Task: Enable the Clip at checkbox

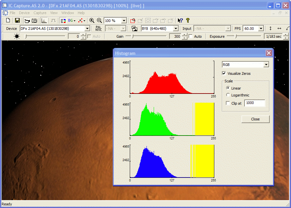Action: [x=228, y=103]
